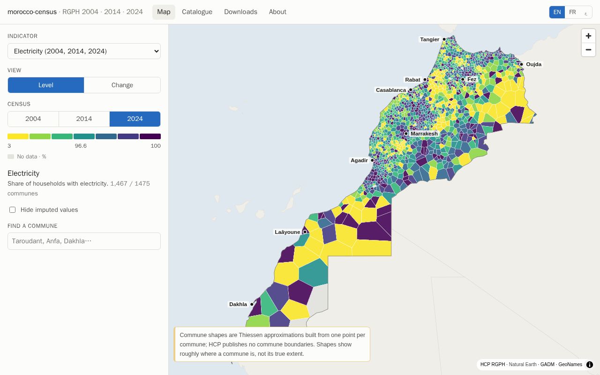The image size is (600, 375).
Task: Click the 'Natural Earth' attribution text
Action: pyautogui.click(x=523, y=364)
